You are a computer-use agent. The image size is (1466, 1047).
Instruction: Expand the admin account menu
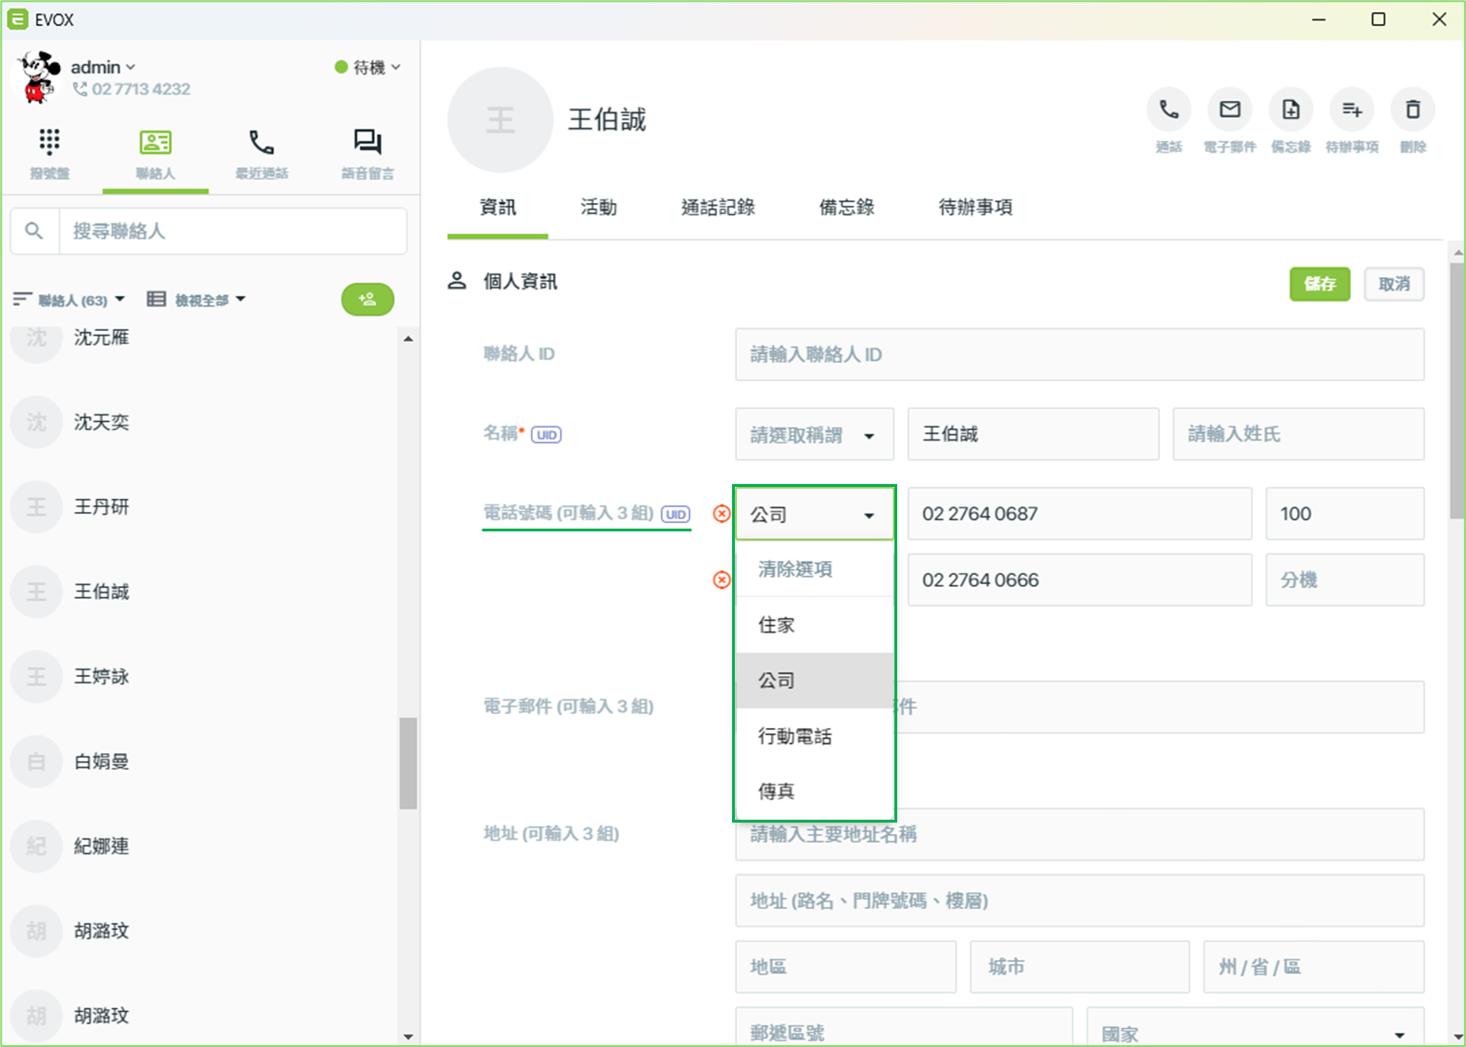pyautogui.click(x=104, y=68)
